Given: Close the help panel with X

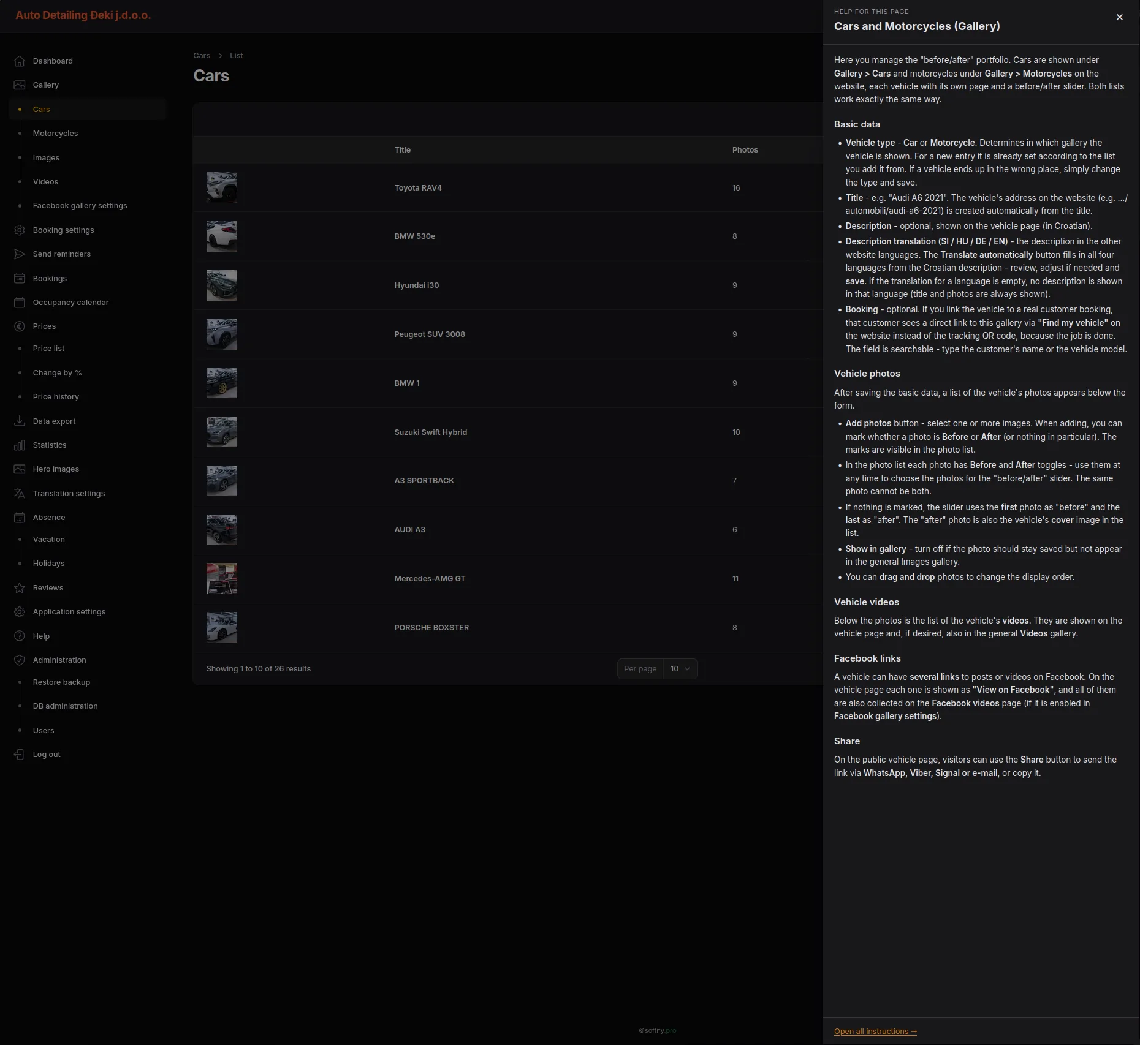Looking at the screenshot, I should [x=1120, y=17].
